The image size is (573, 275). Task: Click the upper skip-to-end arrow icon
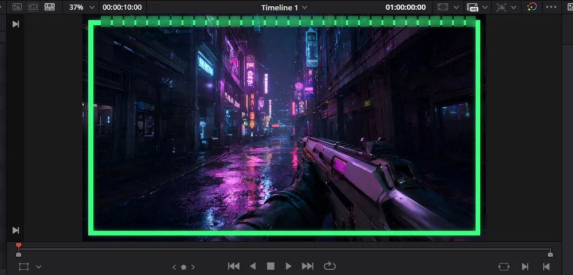click(15, 24)
